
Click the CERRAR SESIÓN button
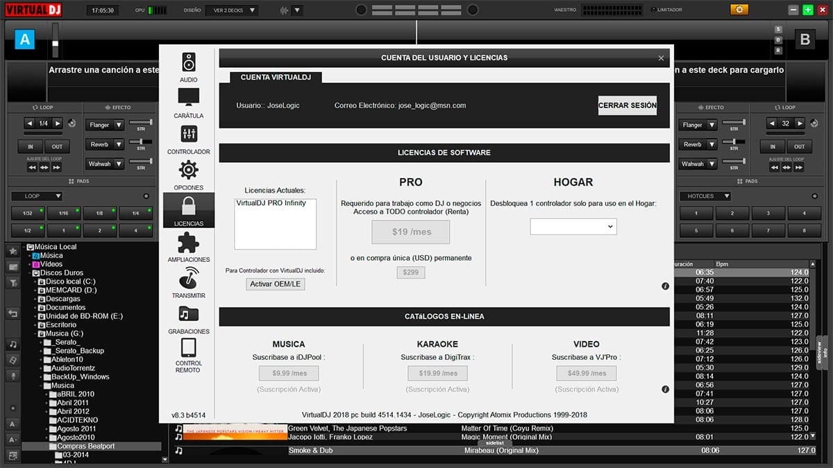[x=628, y=105]
